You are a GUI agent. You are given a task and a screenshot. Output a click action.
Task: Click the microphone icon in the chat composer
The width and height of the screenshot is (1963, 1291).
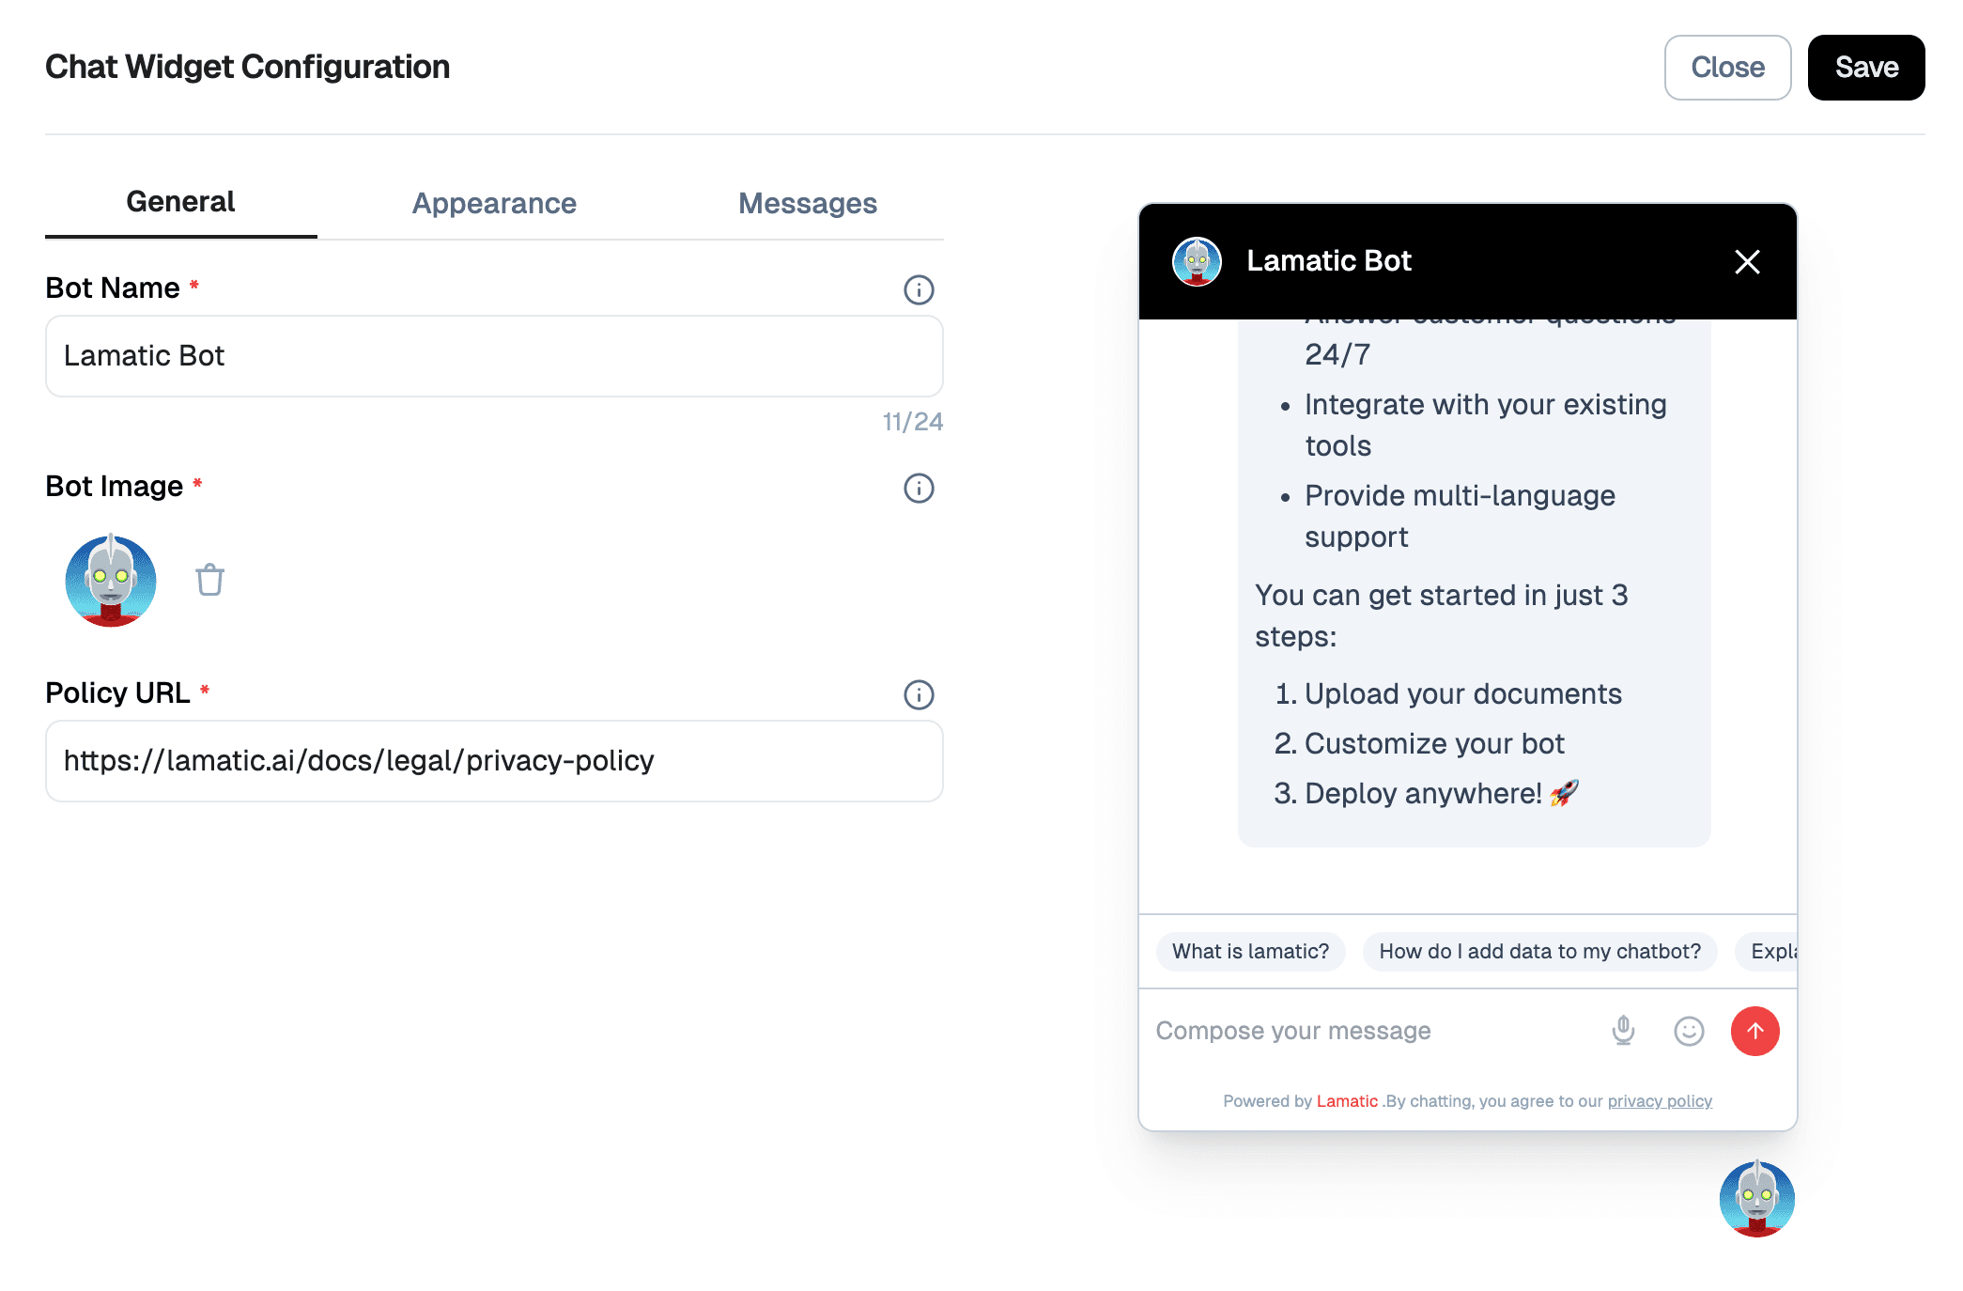(x=1621, y=1031)
